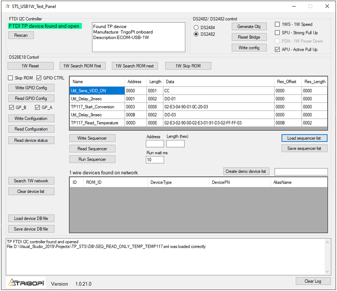Toggle SPU - Strong Pull Up checkbox
Screen dimensions: 337x291
point(277,33)
